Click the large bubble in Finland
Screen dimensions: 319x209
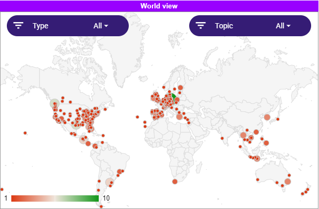pyautogui.click(x=180, y=88)
